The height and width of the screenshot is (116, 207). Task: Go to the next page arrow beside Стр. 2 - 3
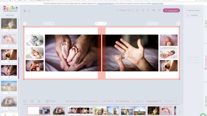coord(132,10)
